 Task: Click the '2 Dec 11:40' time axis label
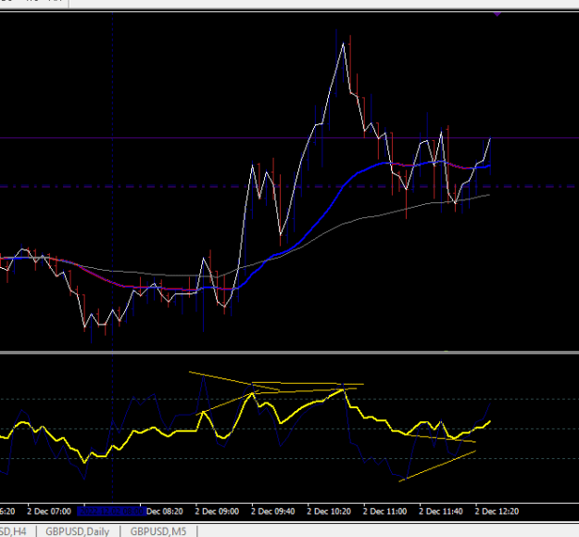click(x=441, y=512)
